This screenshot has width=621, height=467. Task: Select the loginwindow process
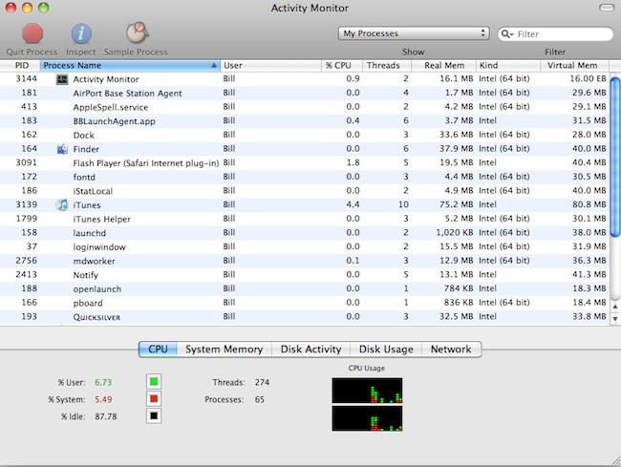pyautogui.click(x=304, y=247)
